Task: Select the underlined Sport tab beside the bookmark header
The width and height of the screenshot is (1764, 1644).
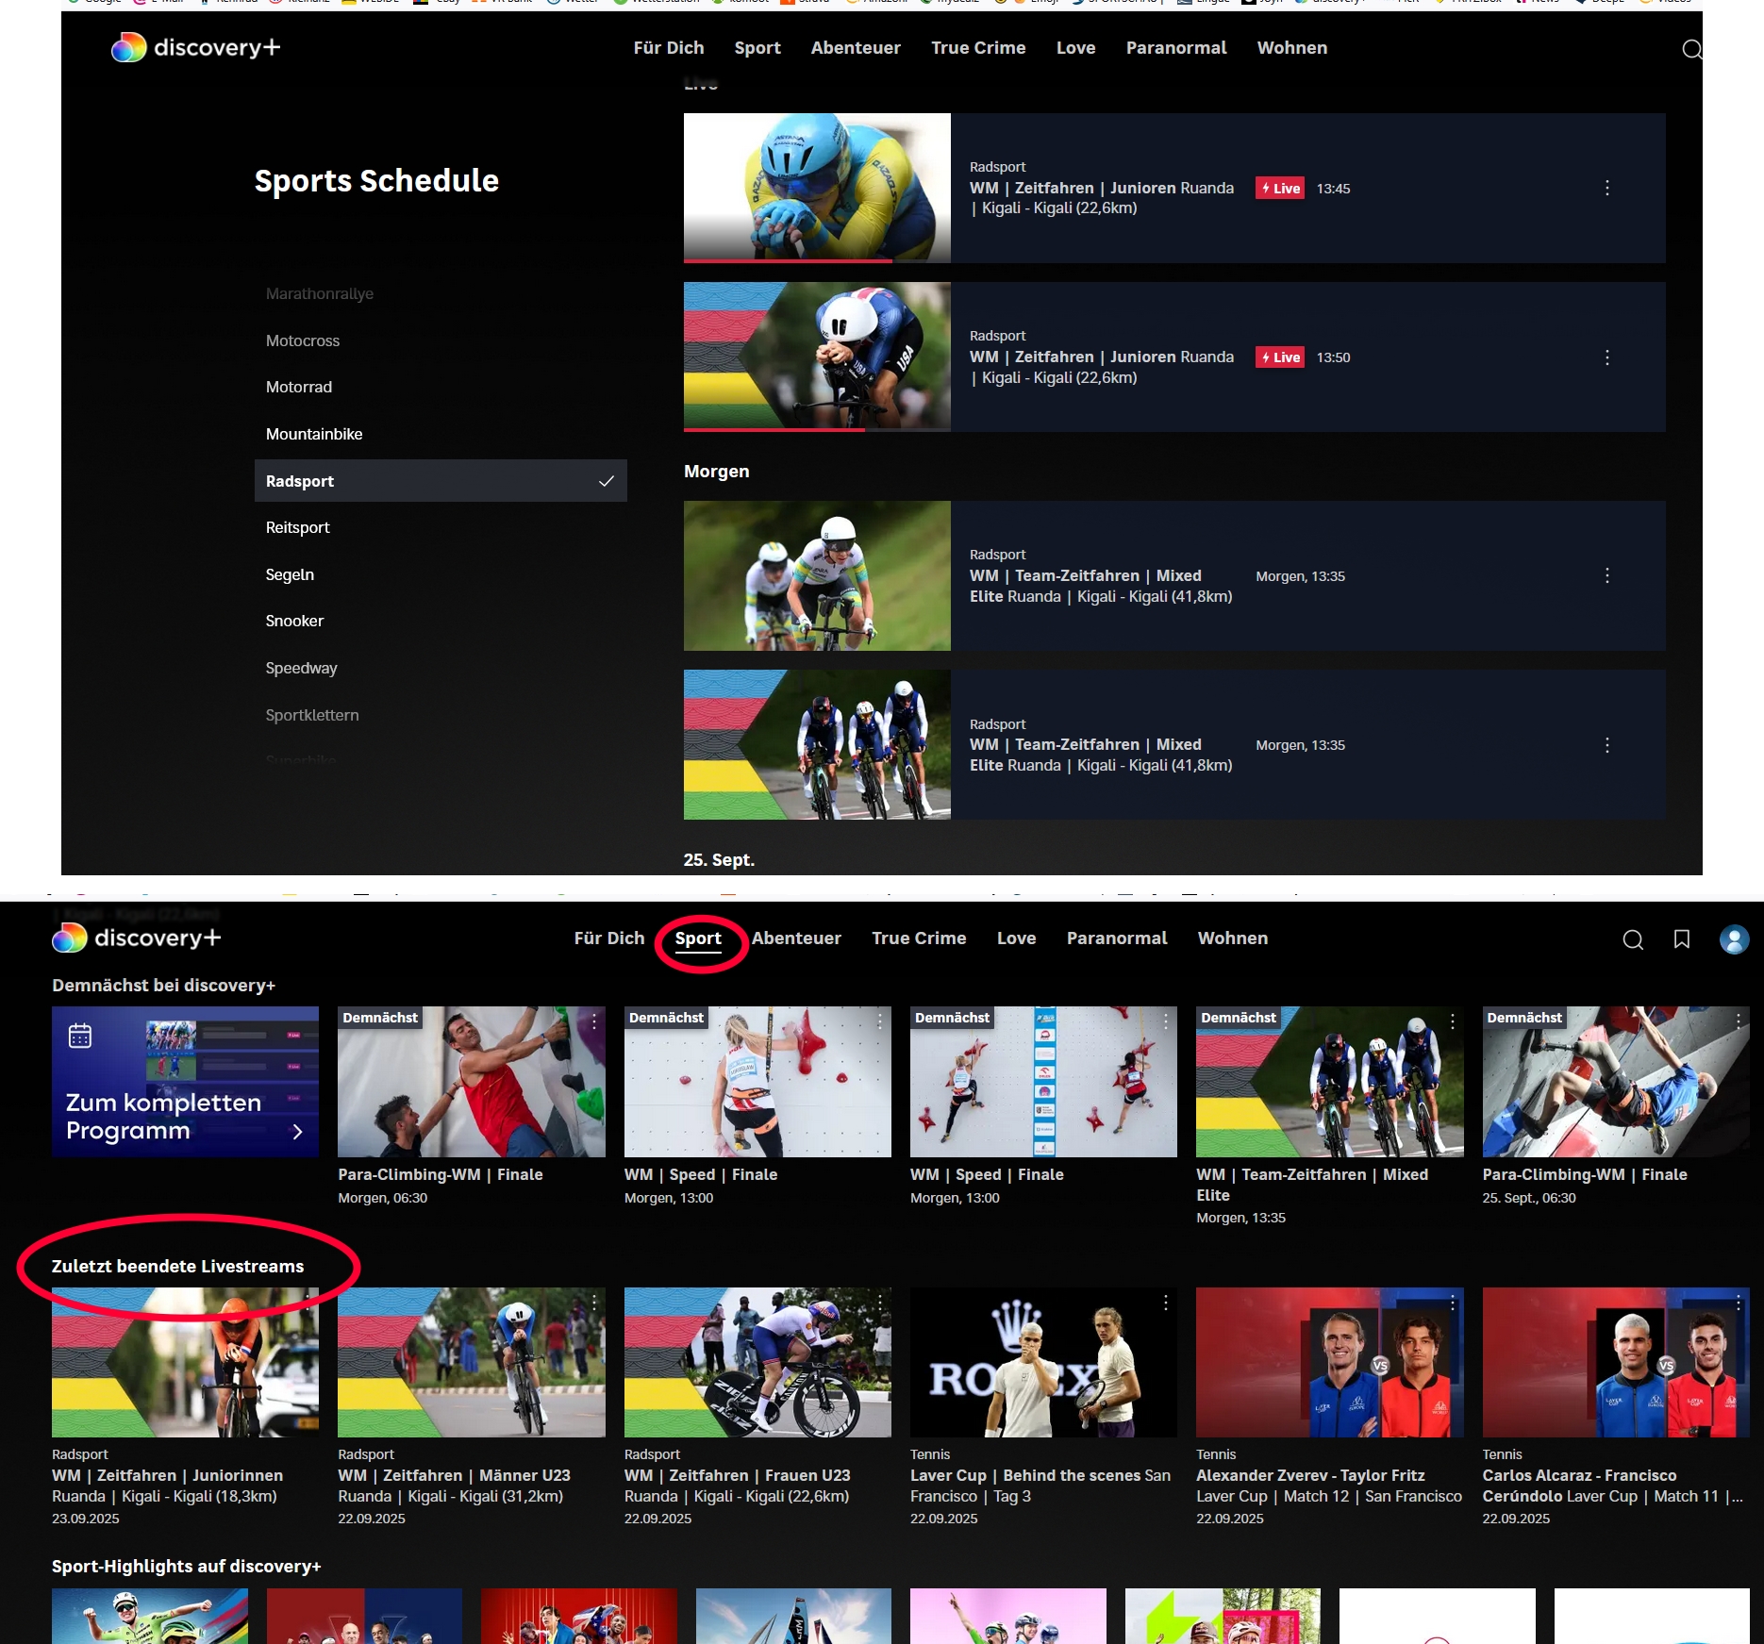Action: [x=698, y=938]
